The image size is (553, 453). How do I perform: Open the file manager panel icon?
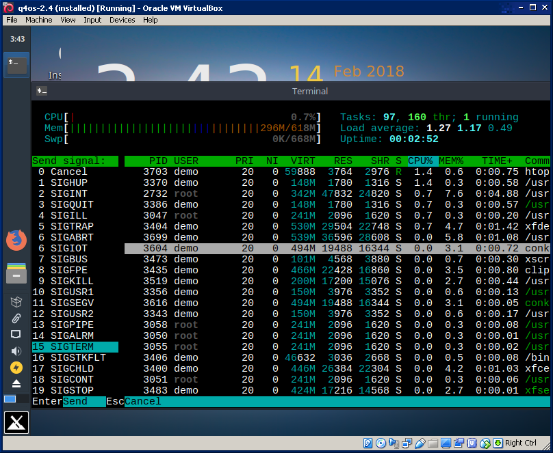(15, 273)
